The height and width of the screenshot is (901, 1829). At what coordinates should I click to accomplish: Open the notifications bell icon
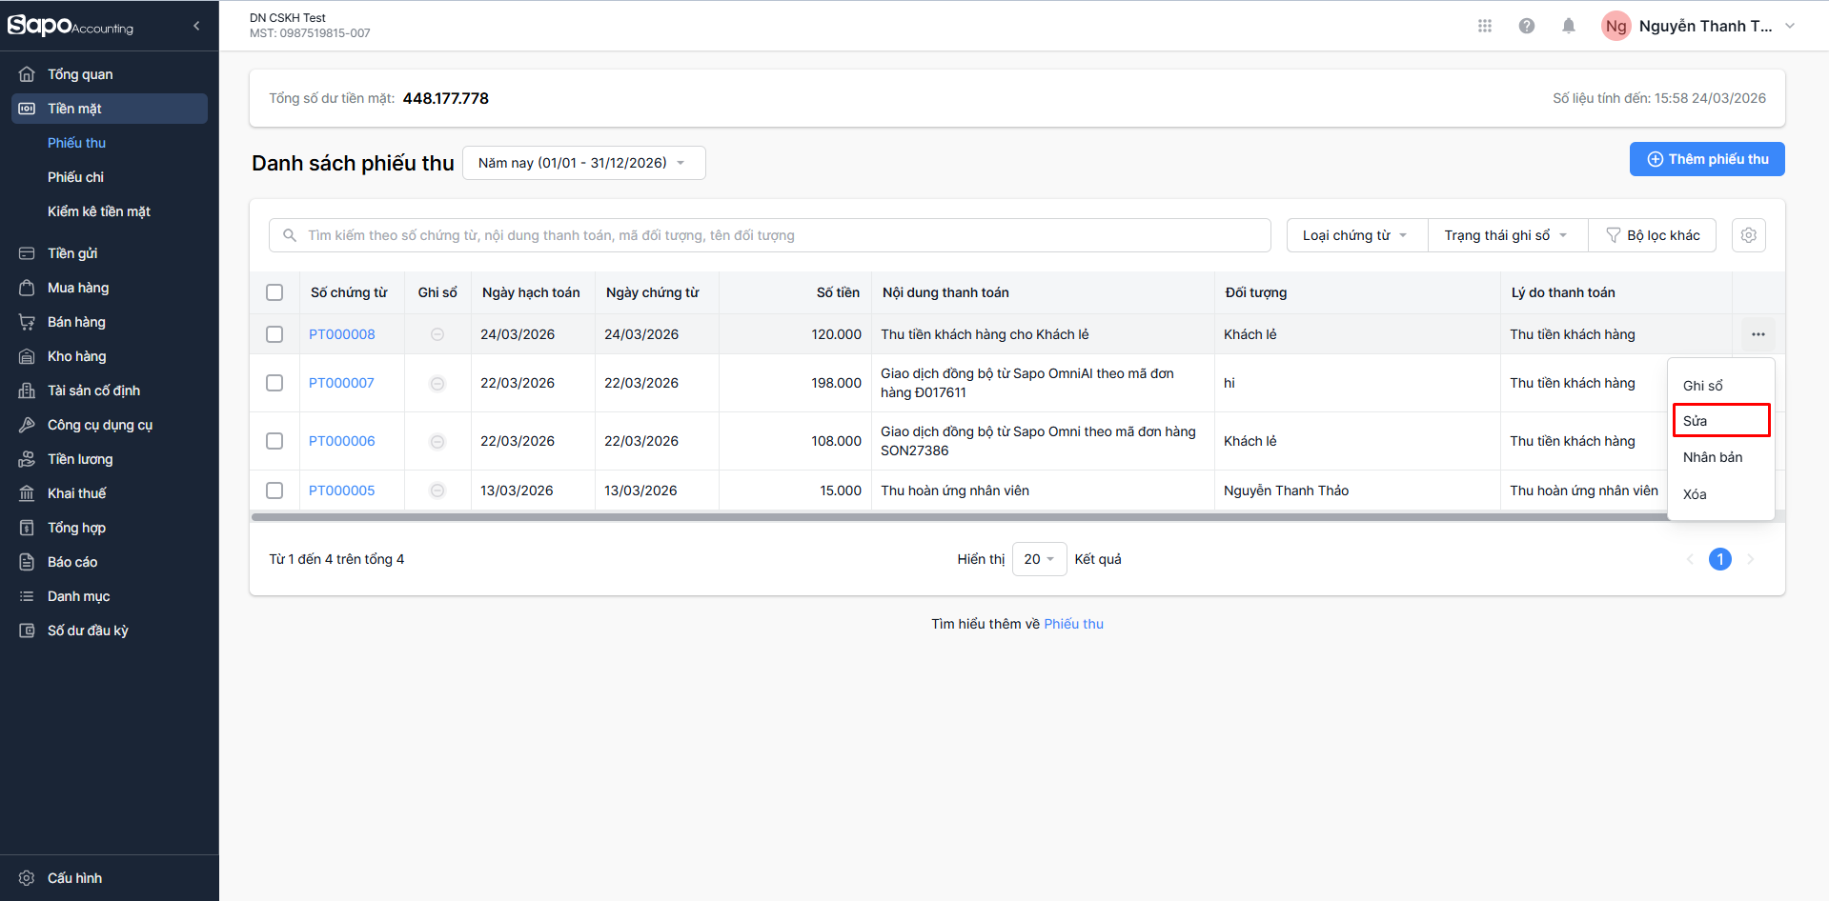coord(1568,26)
